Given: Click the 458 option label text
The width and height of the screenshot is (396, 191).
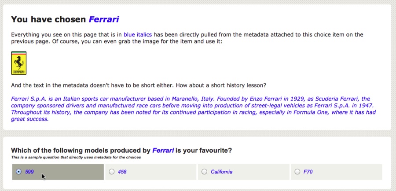Looking at the screenshot, I should point(122,172).
